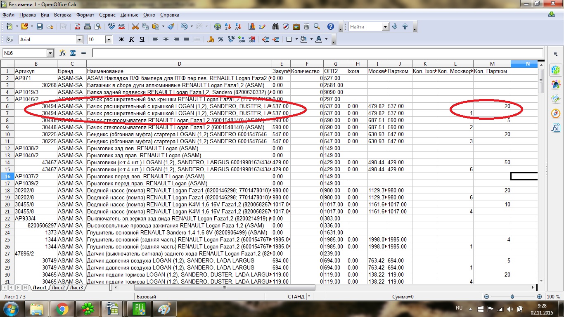Open OpenOffice Help
The width and height of the screenshot is (564, 317).
click(x=330, y=26)
